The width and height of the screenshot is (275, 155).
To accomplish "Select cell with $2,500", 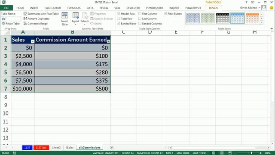I will (23, 56).
